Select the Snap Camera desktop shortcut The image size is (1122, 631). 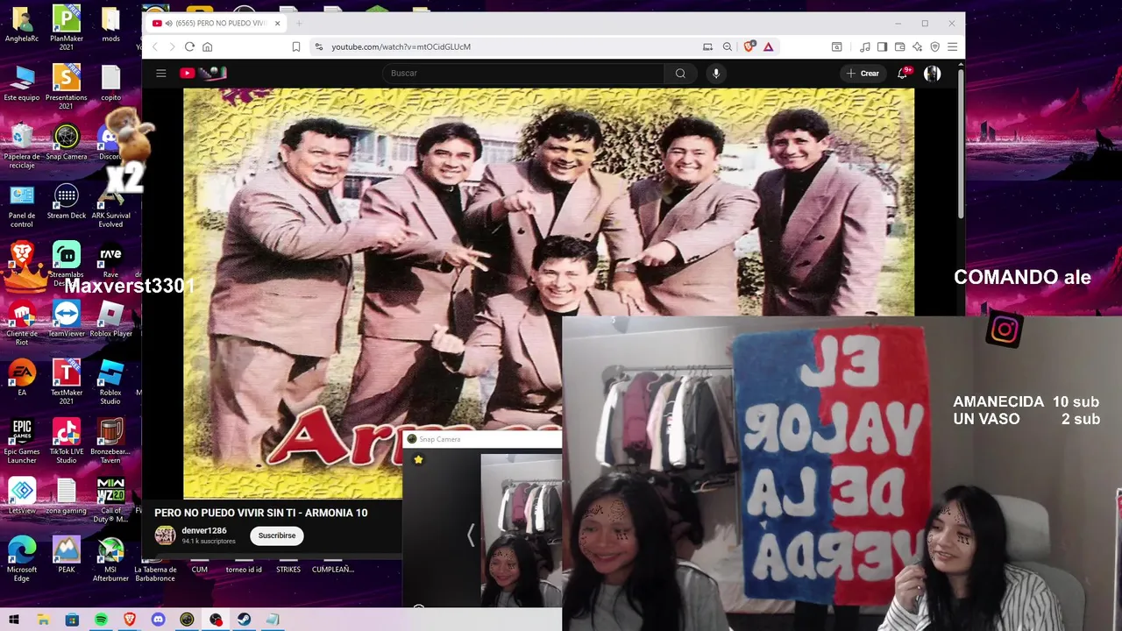pyautogui.click(x=67, y=144)
